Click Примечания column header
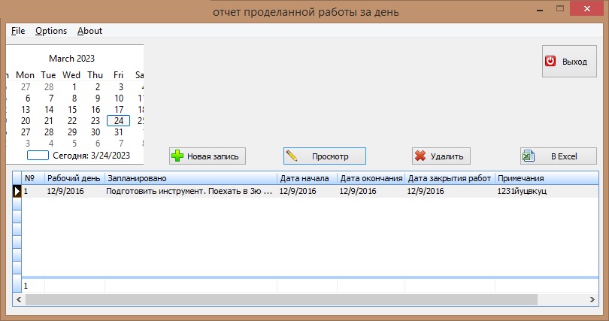Viewport: 609px width, 321px height. tap(547, 178)
